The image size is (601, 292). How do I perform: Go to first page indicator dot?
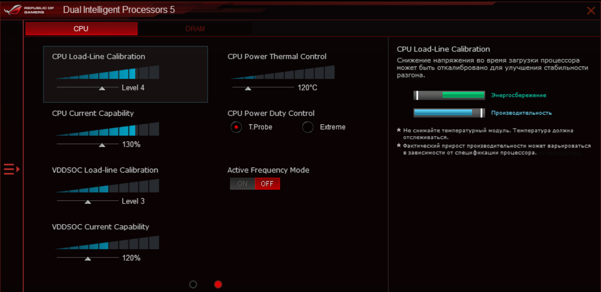[x=193, y=284]
